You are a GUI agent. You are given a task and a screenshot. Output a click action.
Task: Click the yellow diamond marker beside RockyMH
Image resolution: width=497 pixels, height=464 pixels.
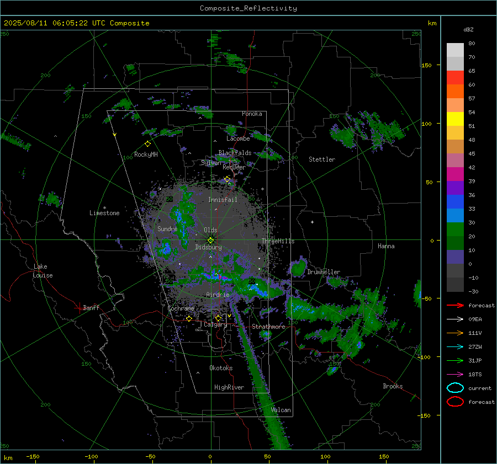[x=147, y=144]
